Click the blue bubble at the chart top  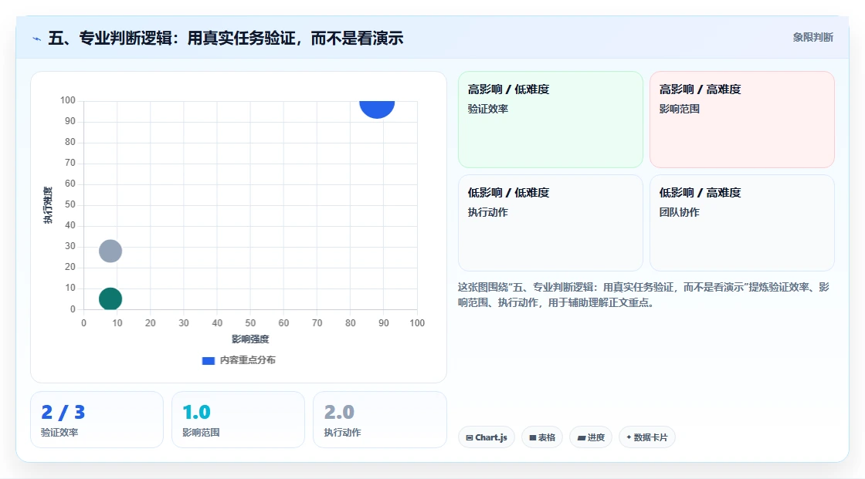click(377, 109)
